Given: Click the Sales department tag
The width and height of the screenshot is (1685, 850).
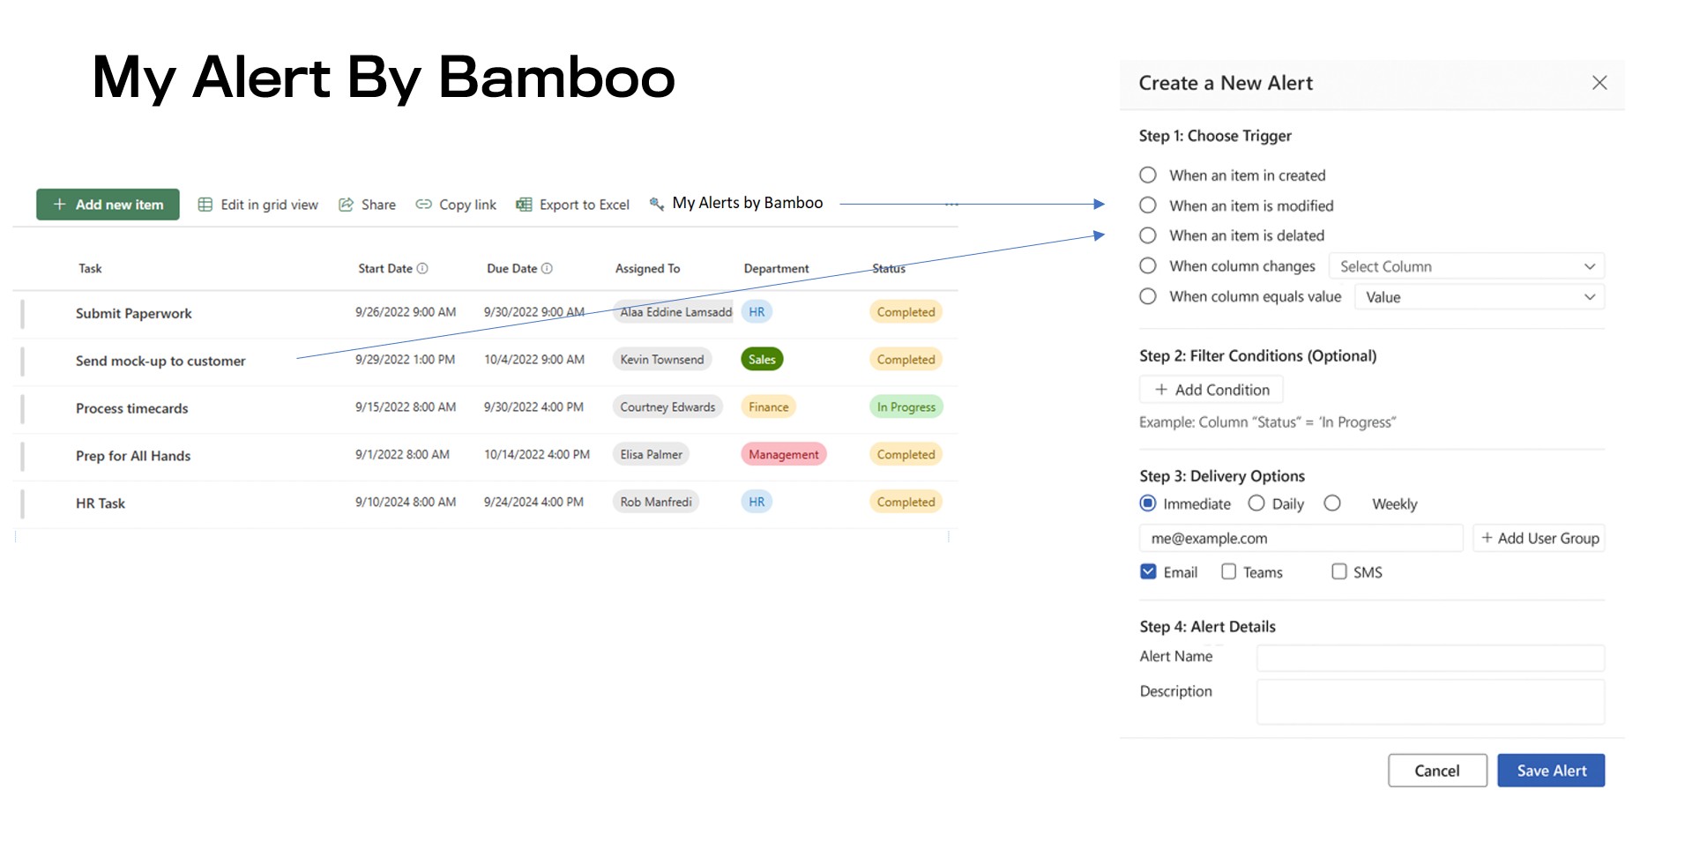Looking at the screenshot, I should coord(762,359).
